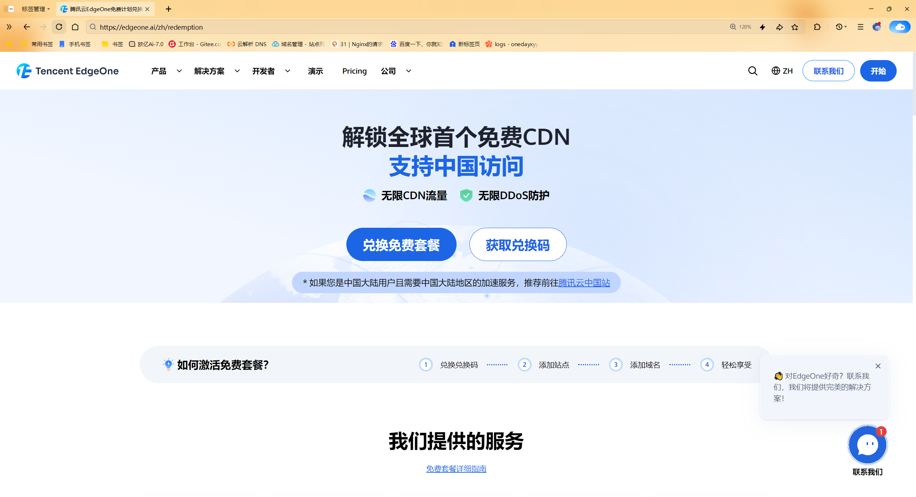Click step 1 兑换兑换码
916x497 pixels.
point(449,365)
